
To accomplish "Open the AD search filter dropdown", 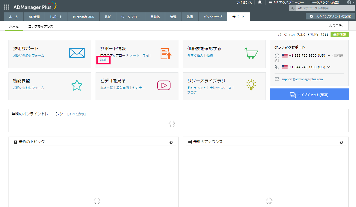I will click(292, 8).
